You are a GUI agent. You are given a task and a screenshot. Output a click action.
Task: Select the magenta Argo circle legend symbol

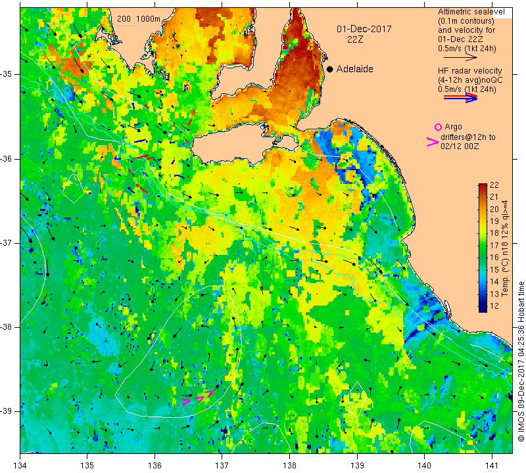coord(438,127)
